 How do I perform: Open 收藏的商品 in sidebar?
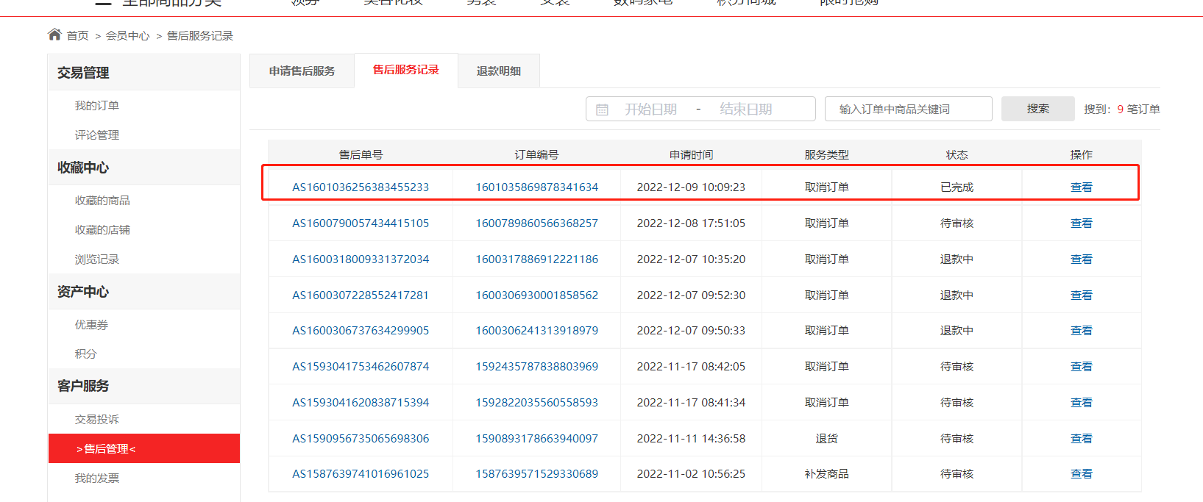click(x=102, y=201)
